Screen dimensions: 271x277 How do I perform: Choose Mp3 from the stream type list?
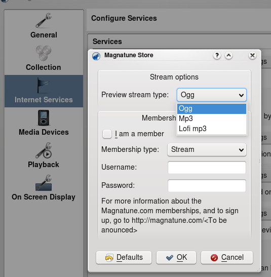pos(212,118)
